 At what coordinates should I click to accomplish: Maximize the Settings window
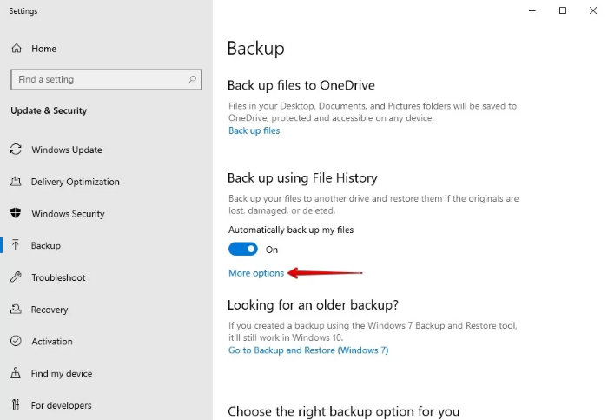(563, 10)
